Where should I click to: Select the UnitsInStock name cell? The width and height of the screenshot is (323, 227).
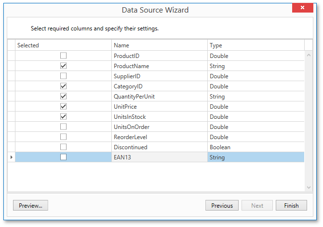[x=160, y=116]
